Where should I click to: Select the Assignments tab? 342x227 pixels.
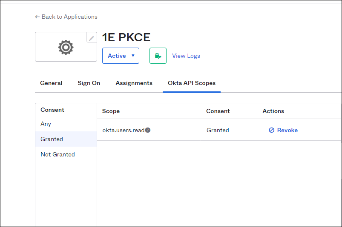point(134,83)
